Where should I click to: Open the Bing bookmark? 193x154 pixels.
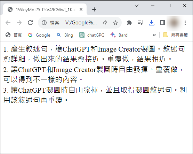pos(65,35)
